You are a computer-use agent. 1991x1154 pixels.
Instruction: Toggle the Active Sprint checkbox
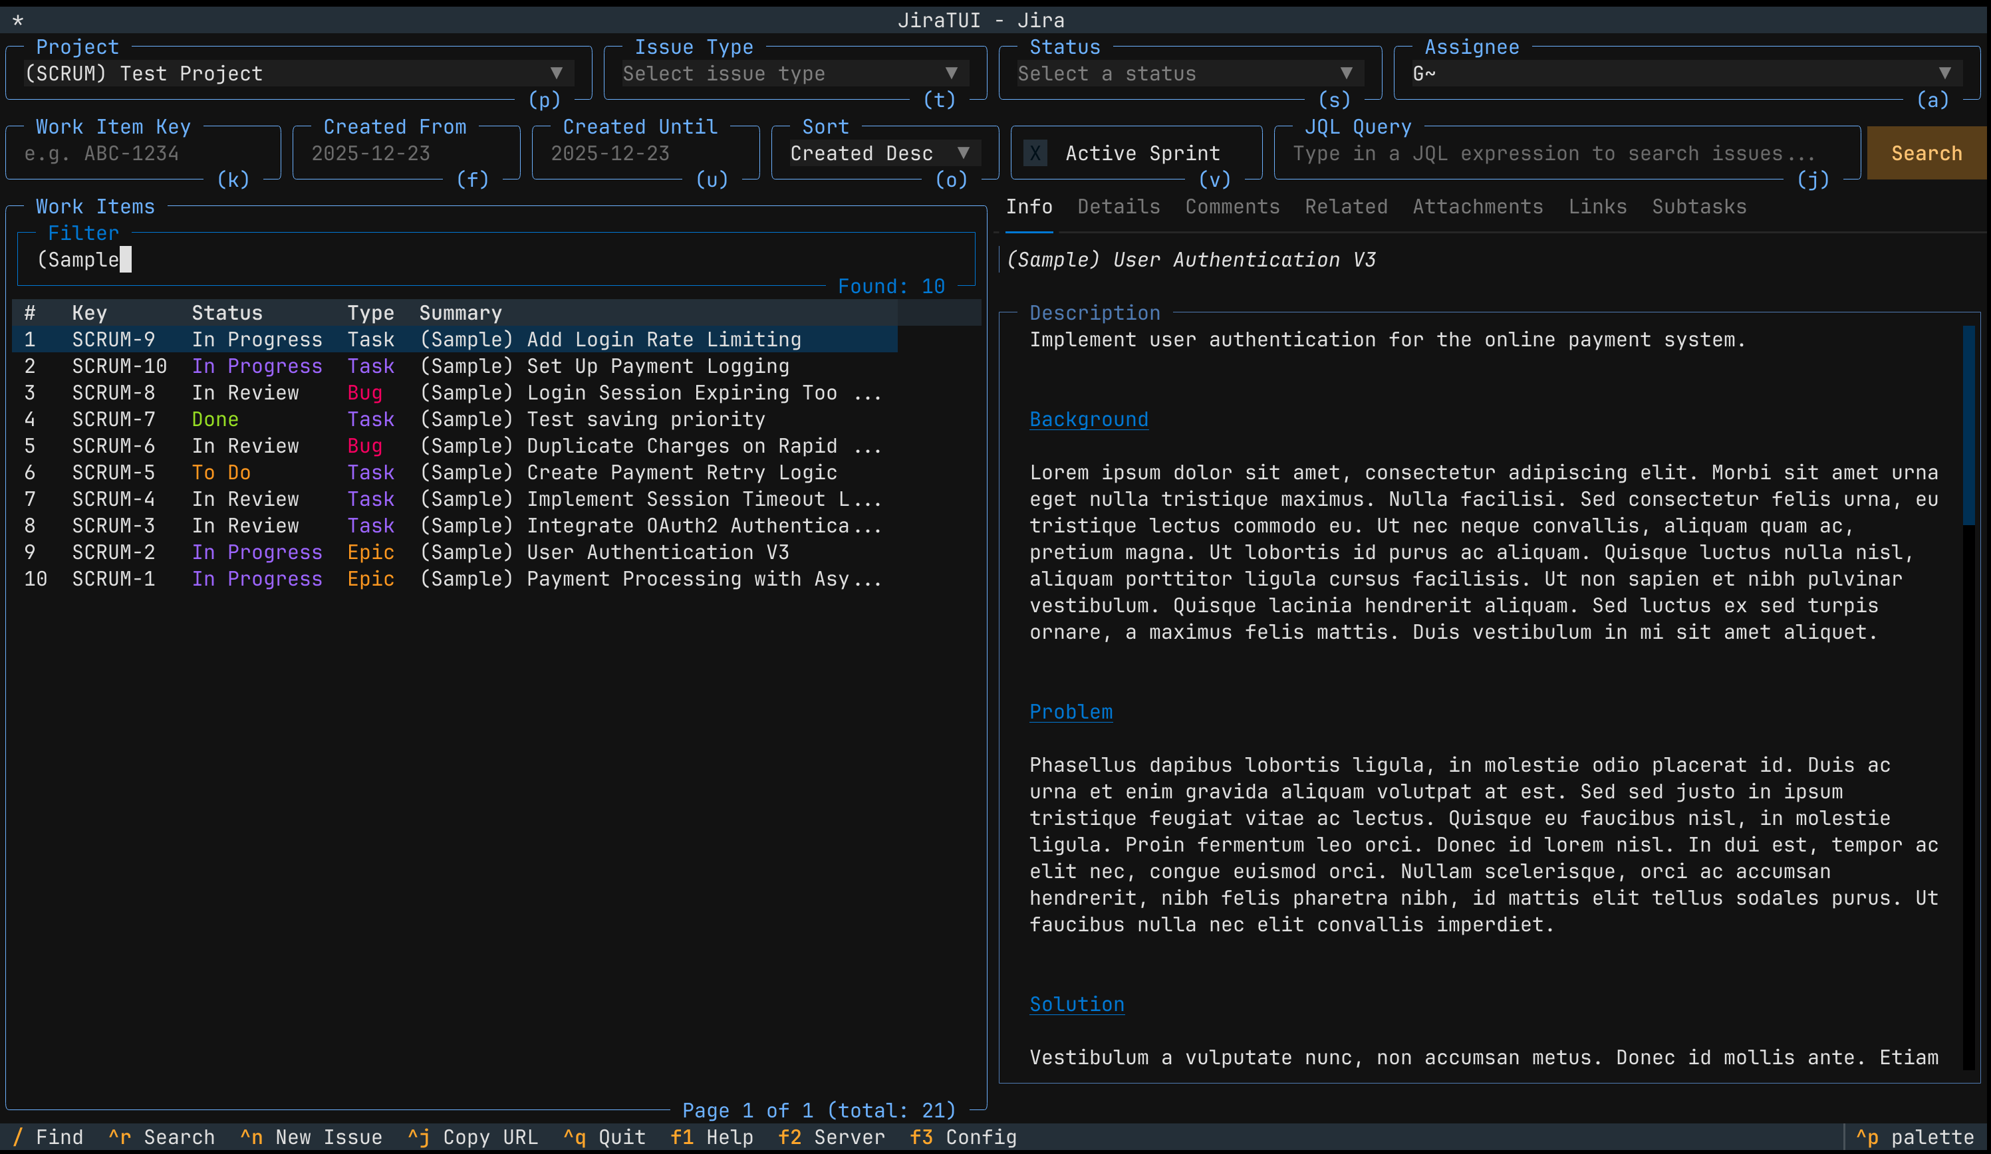[x=1035, y=154]
